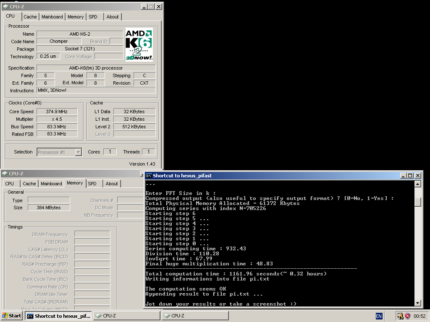Viewport: 430px width, 322px height.
Task: Switch to Shortcut to hexus_pifast taskbar button
Action: click(x=59, y=316)
